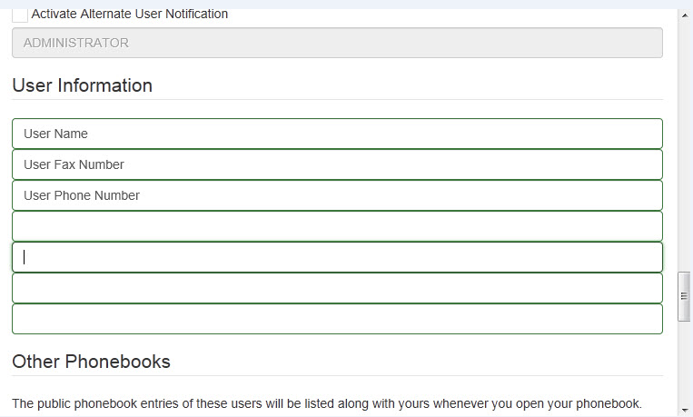Click the Other Phonebooks section heading
The height and width of the screenshot is (417, 693).
coord(91,362)
